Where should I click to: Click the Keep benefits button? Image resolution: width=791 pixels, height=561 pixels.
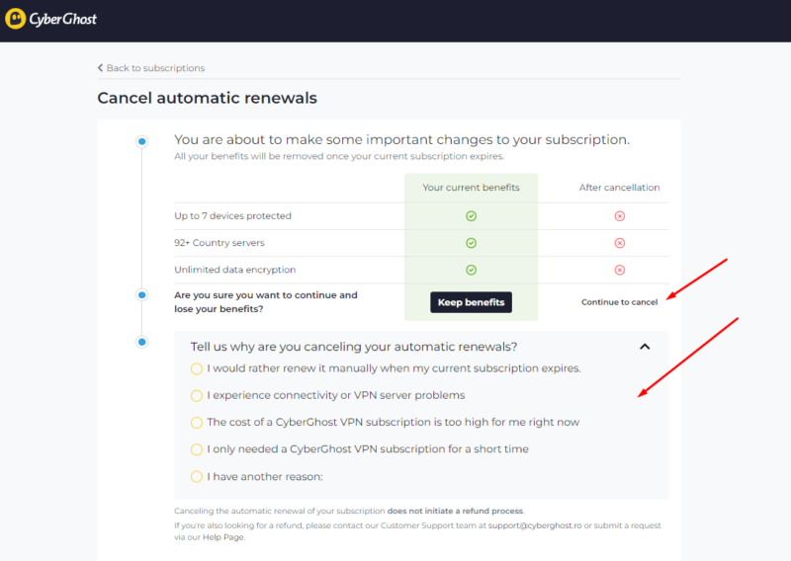(x=471, y=302)
